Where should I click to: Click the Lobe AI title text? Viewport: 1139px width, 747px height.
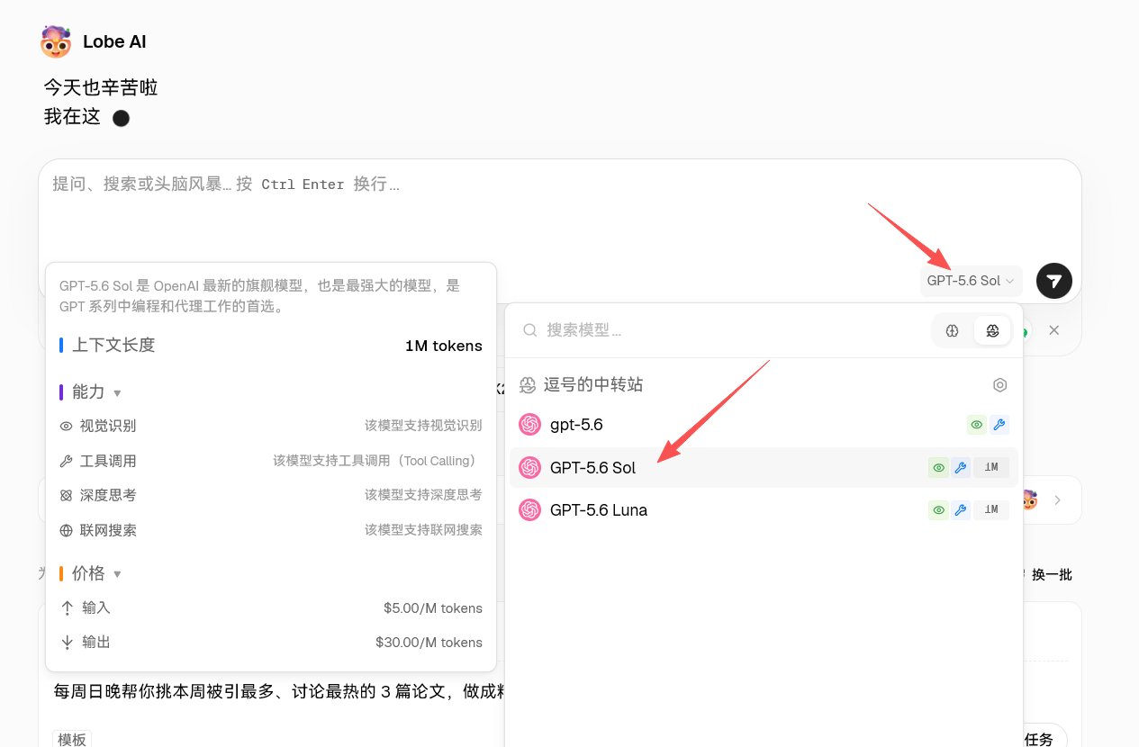[x=114, y=41]
